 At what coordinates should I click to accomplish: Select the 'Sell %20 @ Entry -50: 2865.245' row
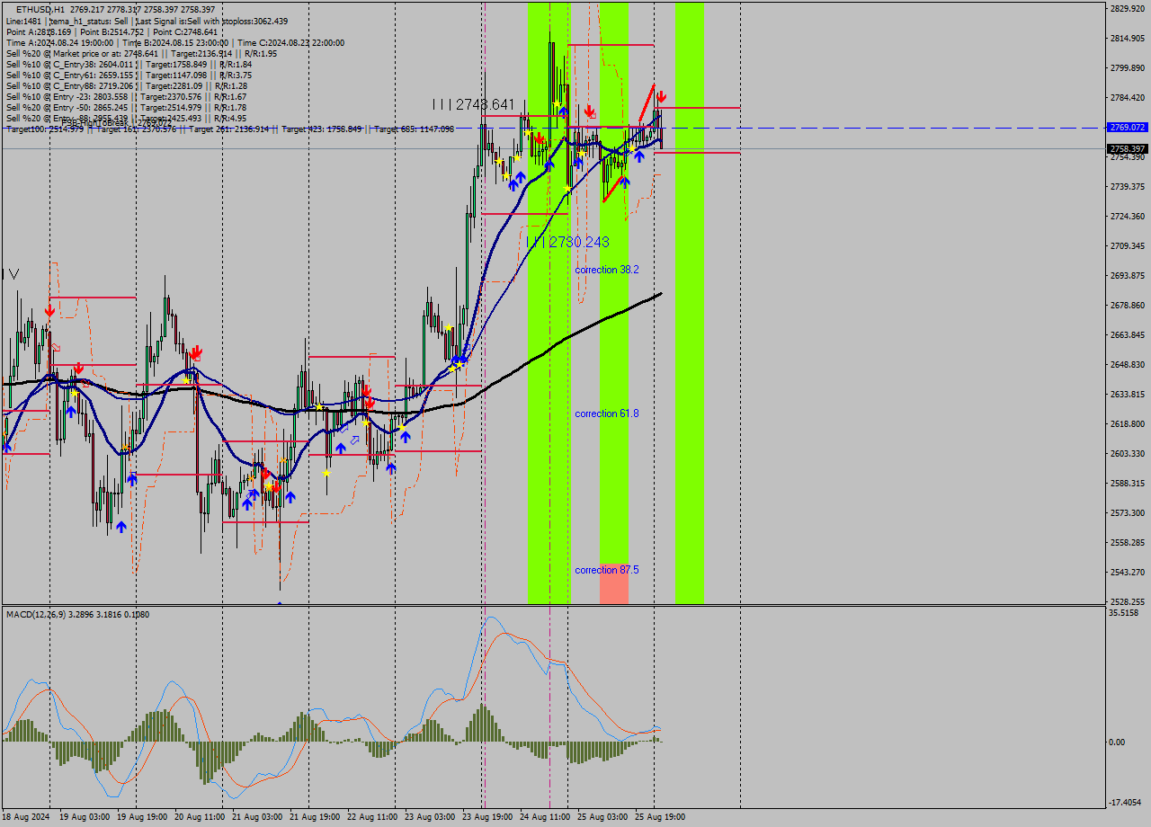point(126,107)
